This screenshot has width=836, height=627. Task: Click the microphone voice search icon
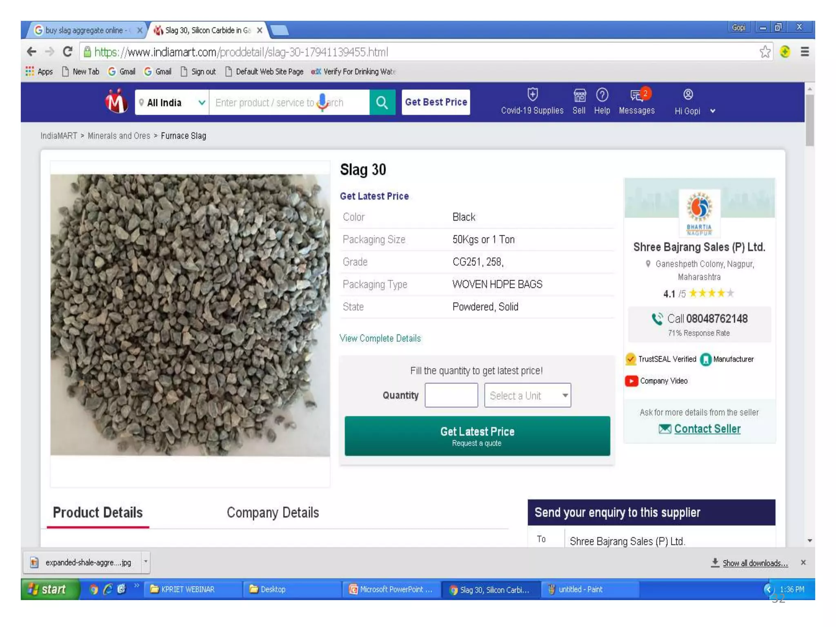322,102
